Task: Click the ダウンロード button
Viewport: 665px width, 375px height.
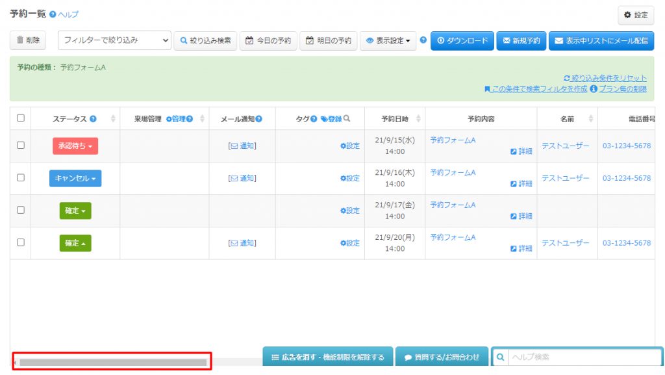Action: 462,40
